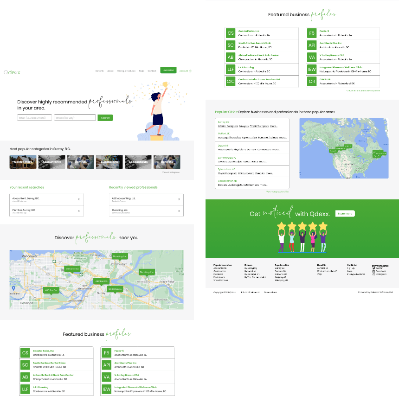Dismiss ABC Accounting from recently viewed

179,199
